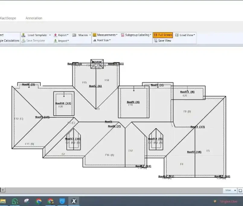Expand the Load View dropdown arrow
Viewport: 243px width, 206px height.
coord(194,35)
